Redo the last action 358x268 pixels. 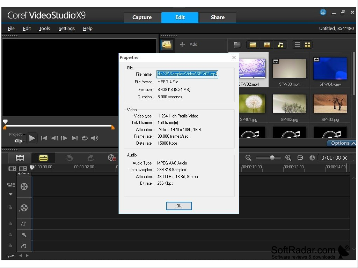(91, 158)
